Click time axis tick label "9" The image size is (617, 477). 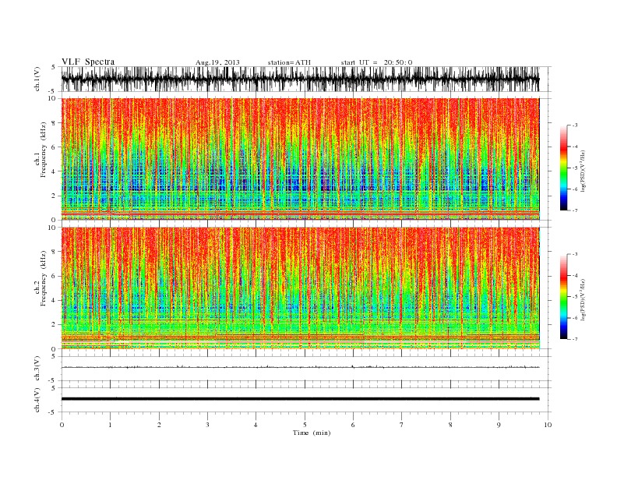click(x=499, y=425)
